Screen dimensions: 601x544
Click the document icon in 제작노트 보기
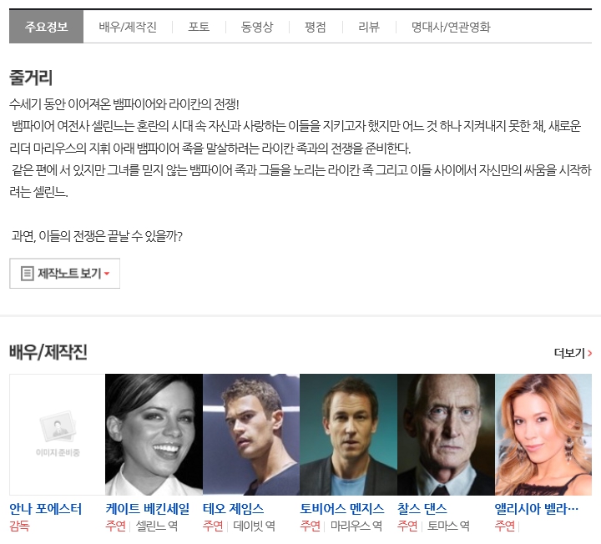point(28,274)
